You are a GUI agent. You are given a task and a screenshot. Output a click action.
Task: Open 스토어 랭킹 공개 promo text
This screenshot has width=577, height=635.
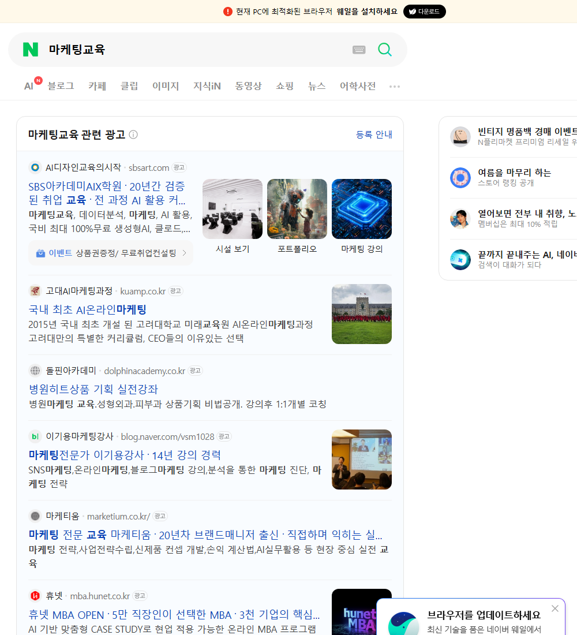click(505, 182)
